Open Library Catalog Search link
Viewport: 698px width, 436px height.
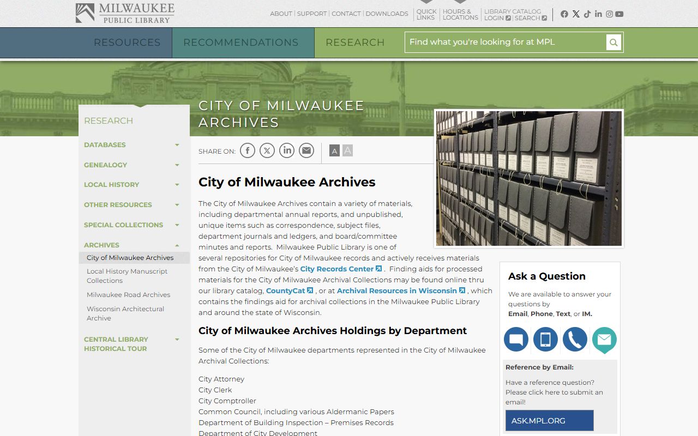(531, 18)
